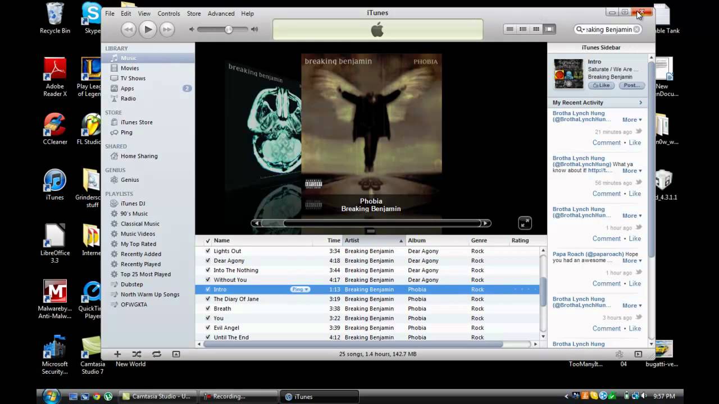Open the Store menu
Screen dimensions: 719x404
(194, 13)
